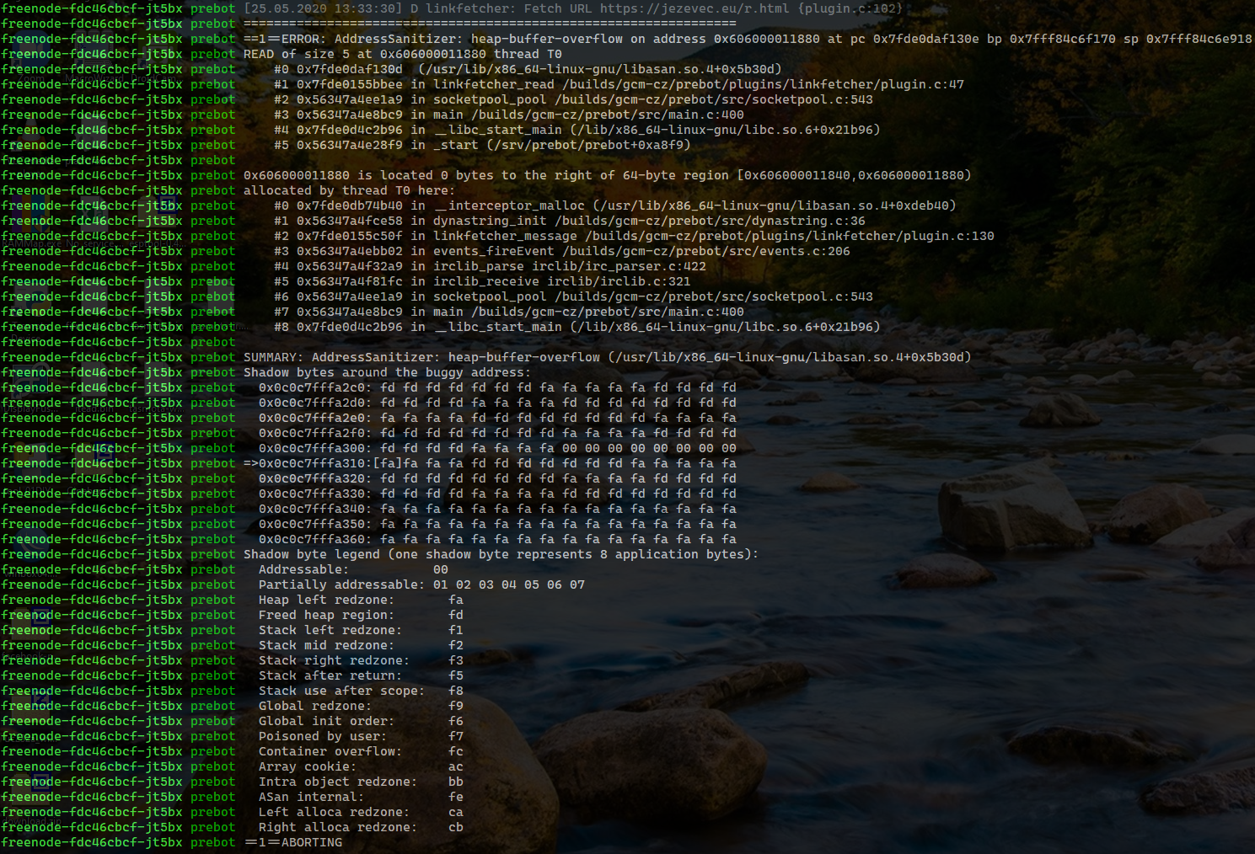
Task: Click the linkfetcher_message frame entry
Action: (x=505, y=236)
